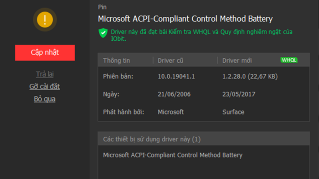
Task: Click the Driver mới column header
Action: 237,60
